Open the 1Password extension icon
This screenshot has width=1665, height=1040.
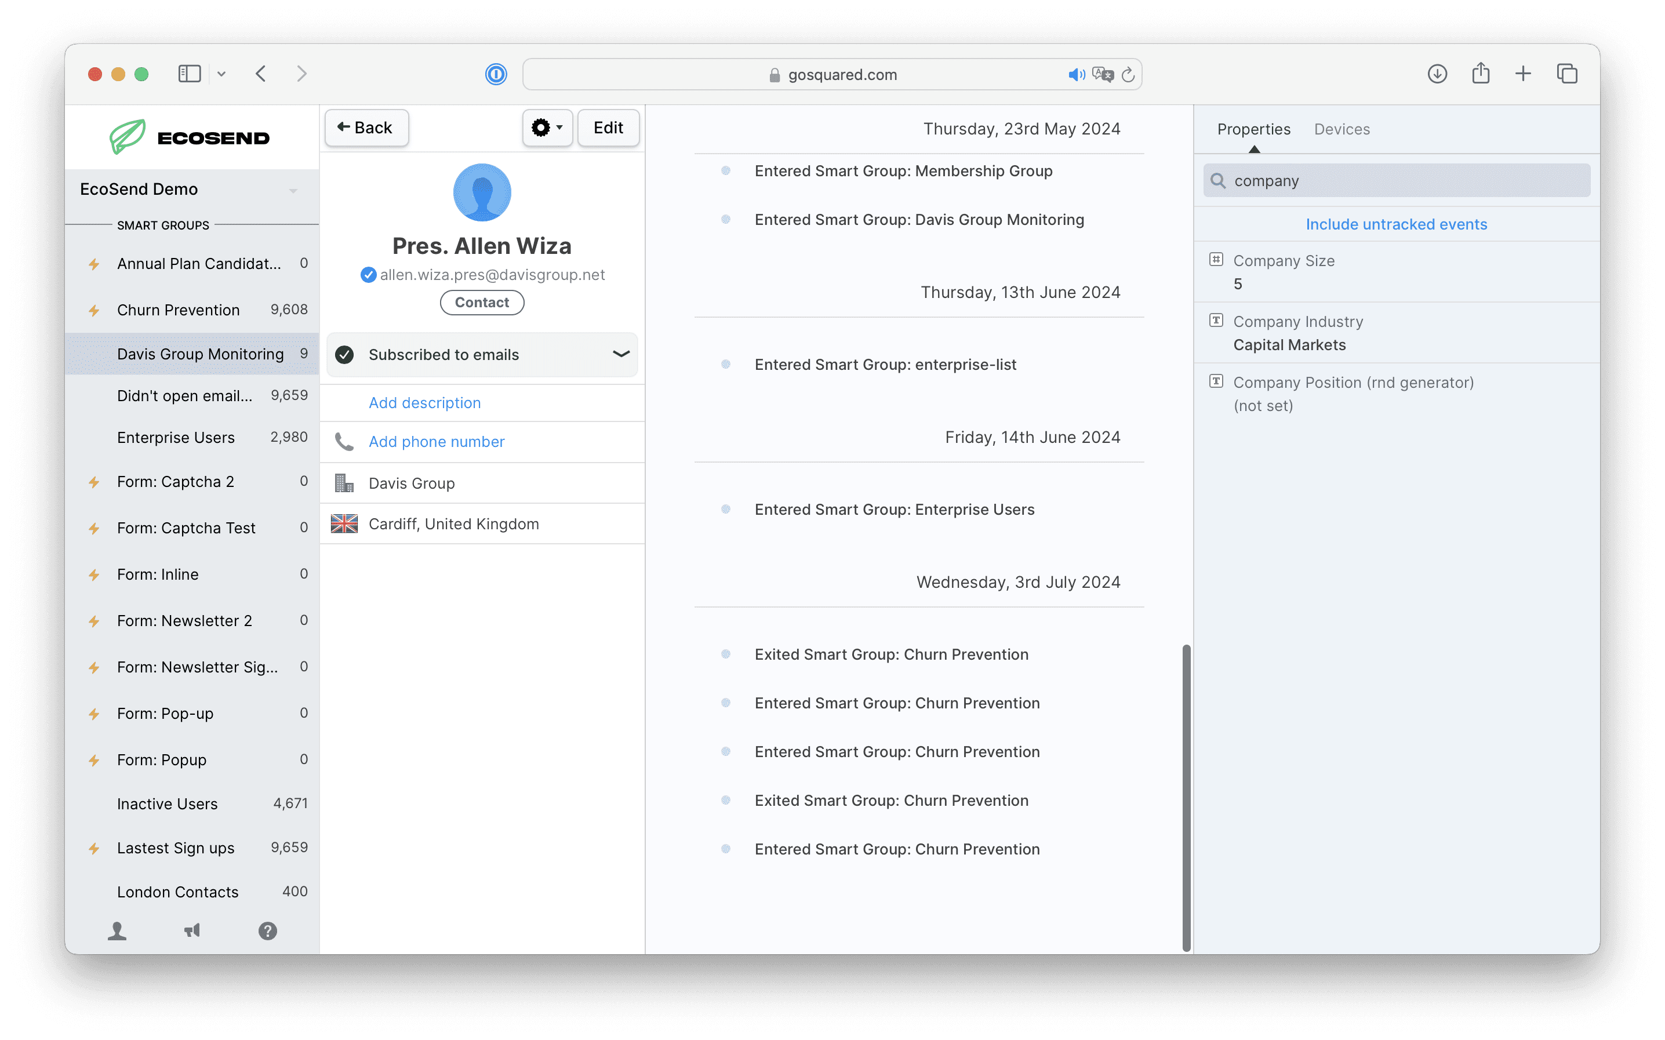pos(496,74)
